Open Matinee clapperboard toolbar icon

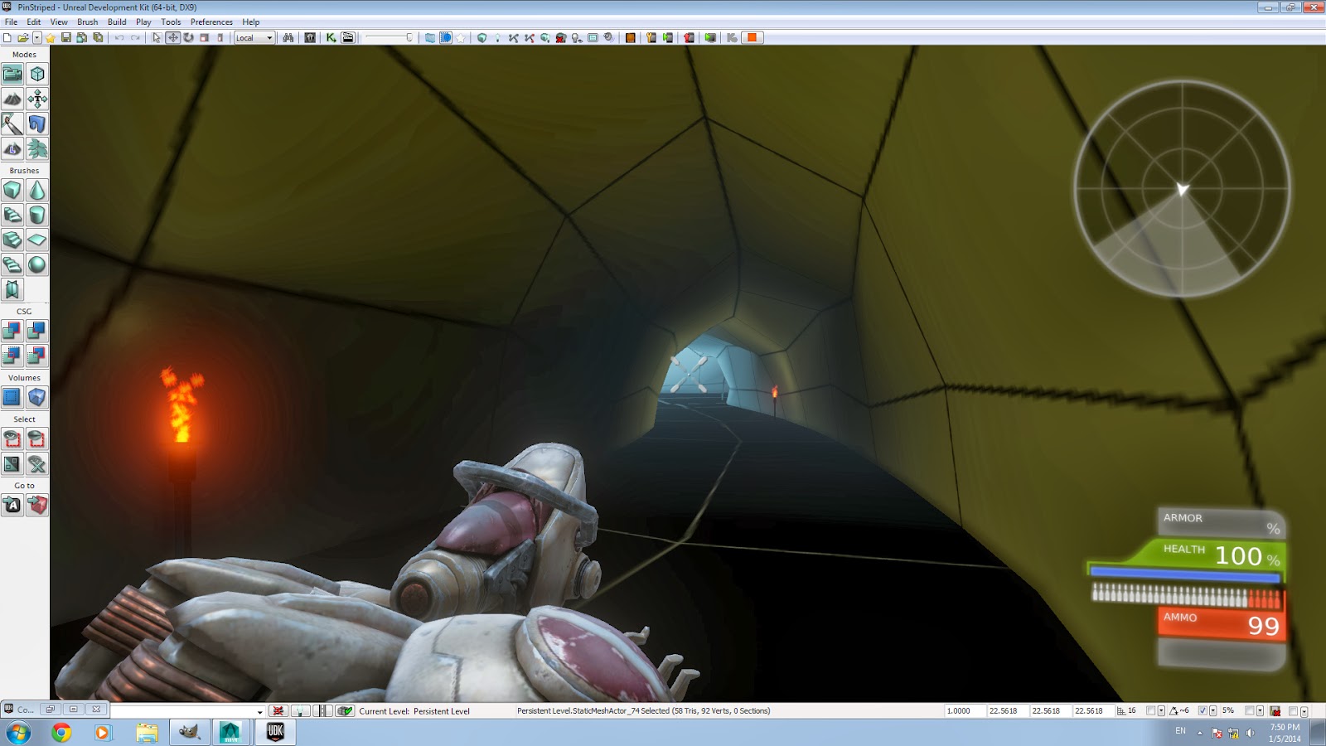348,37
